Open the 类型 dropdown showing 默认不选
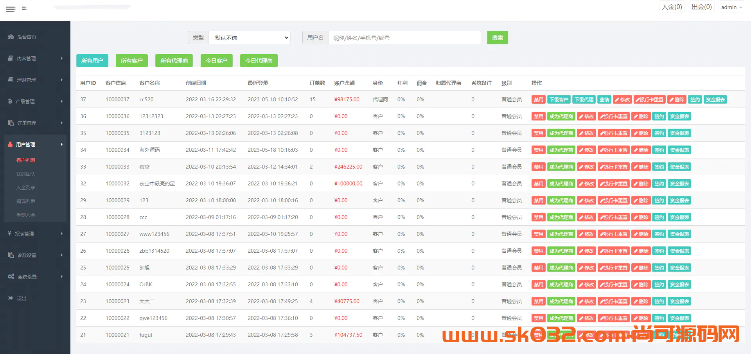751x354 pixels. pyautogui.click(x=250, y=38)
